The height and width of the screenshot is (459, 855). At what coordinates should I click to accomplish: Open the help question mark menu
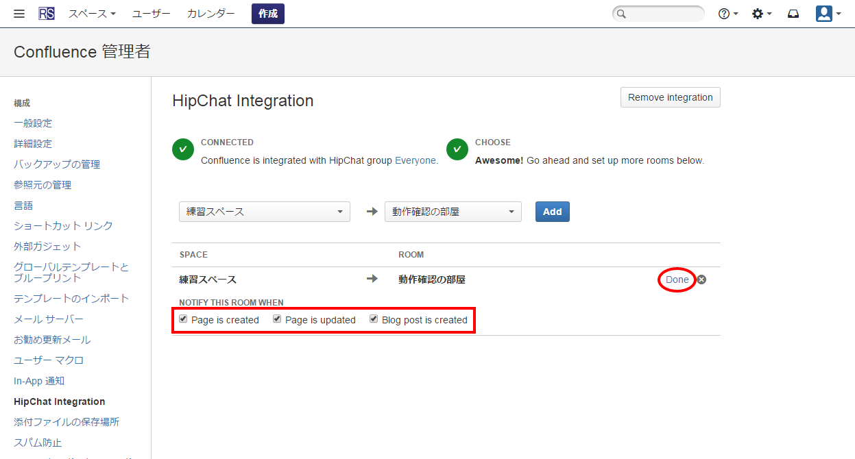[727, 14]
